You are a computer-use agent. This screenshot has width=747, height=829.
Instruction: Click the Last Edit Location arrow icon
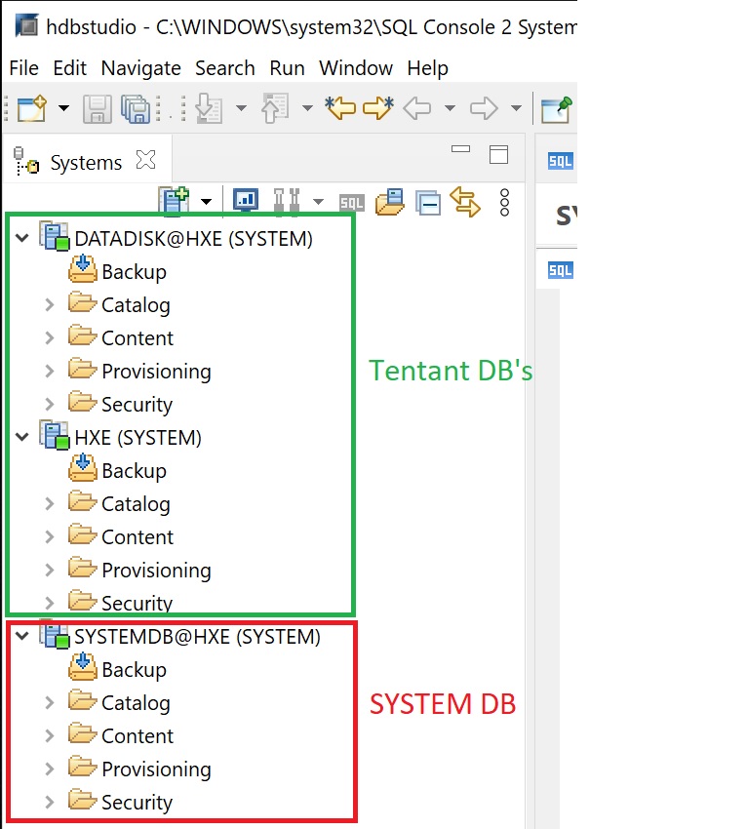[x=340, y=108]
